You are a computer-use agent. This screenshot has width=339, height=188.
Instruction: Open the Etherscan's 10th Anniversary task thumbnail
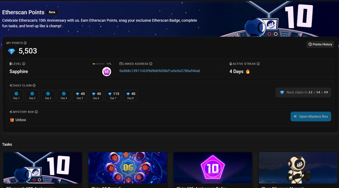[43, 168]
